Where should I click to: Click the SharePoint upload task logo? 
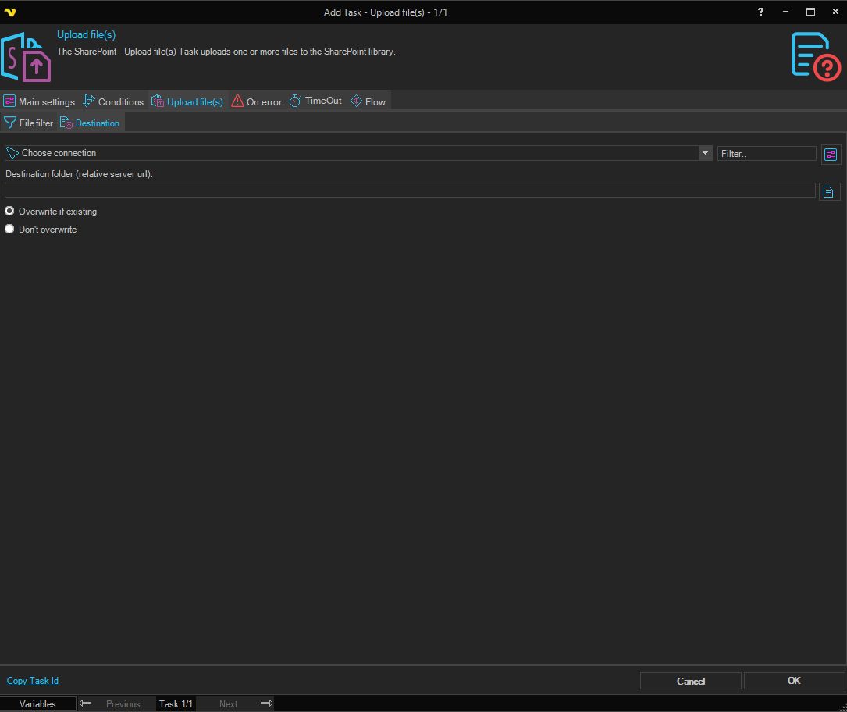pyautogui.click(x=26, y=57)
